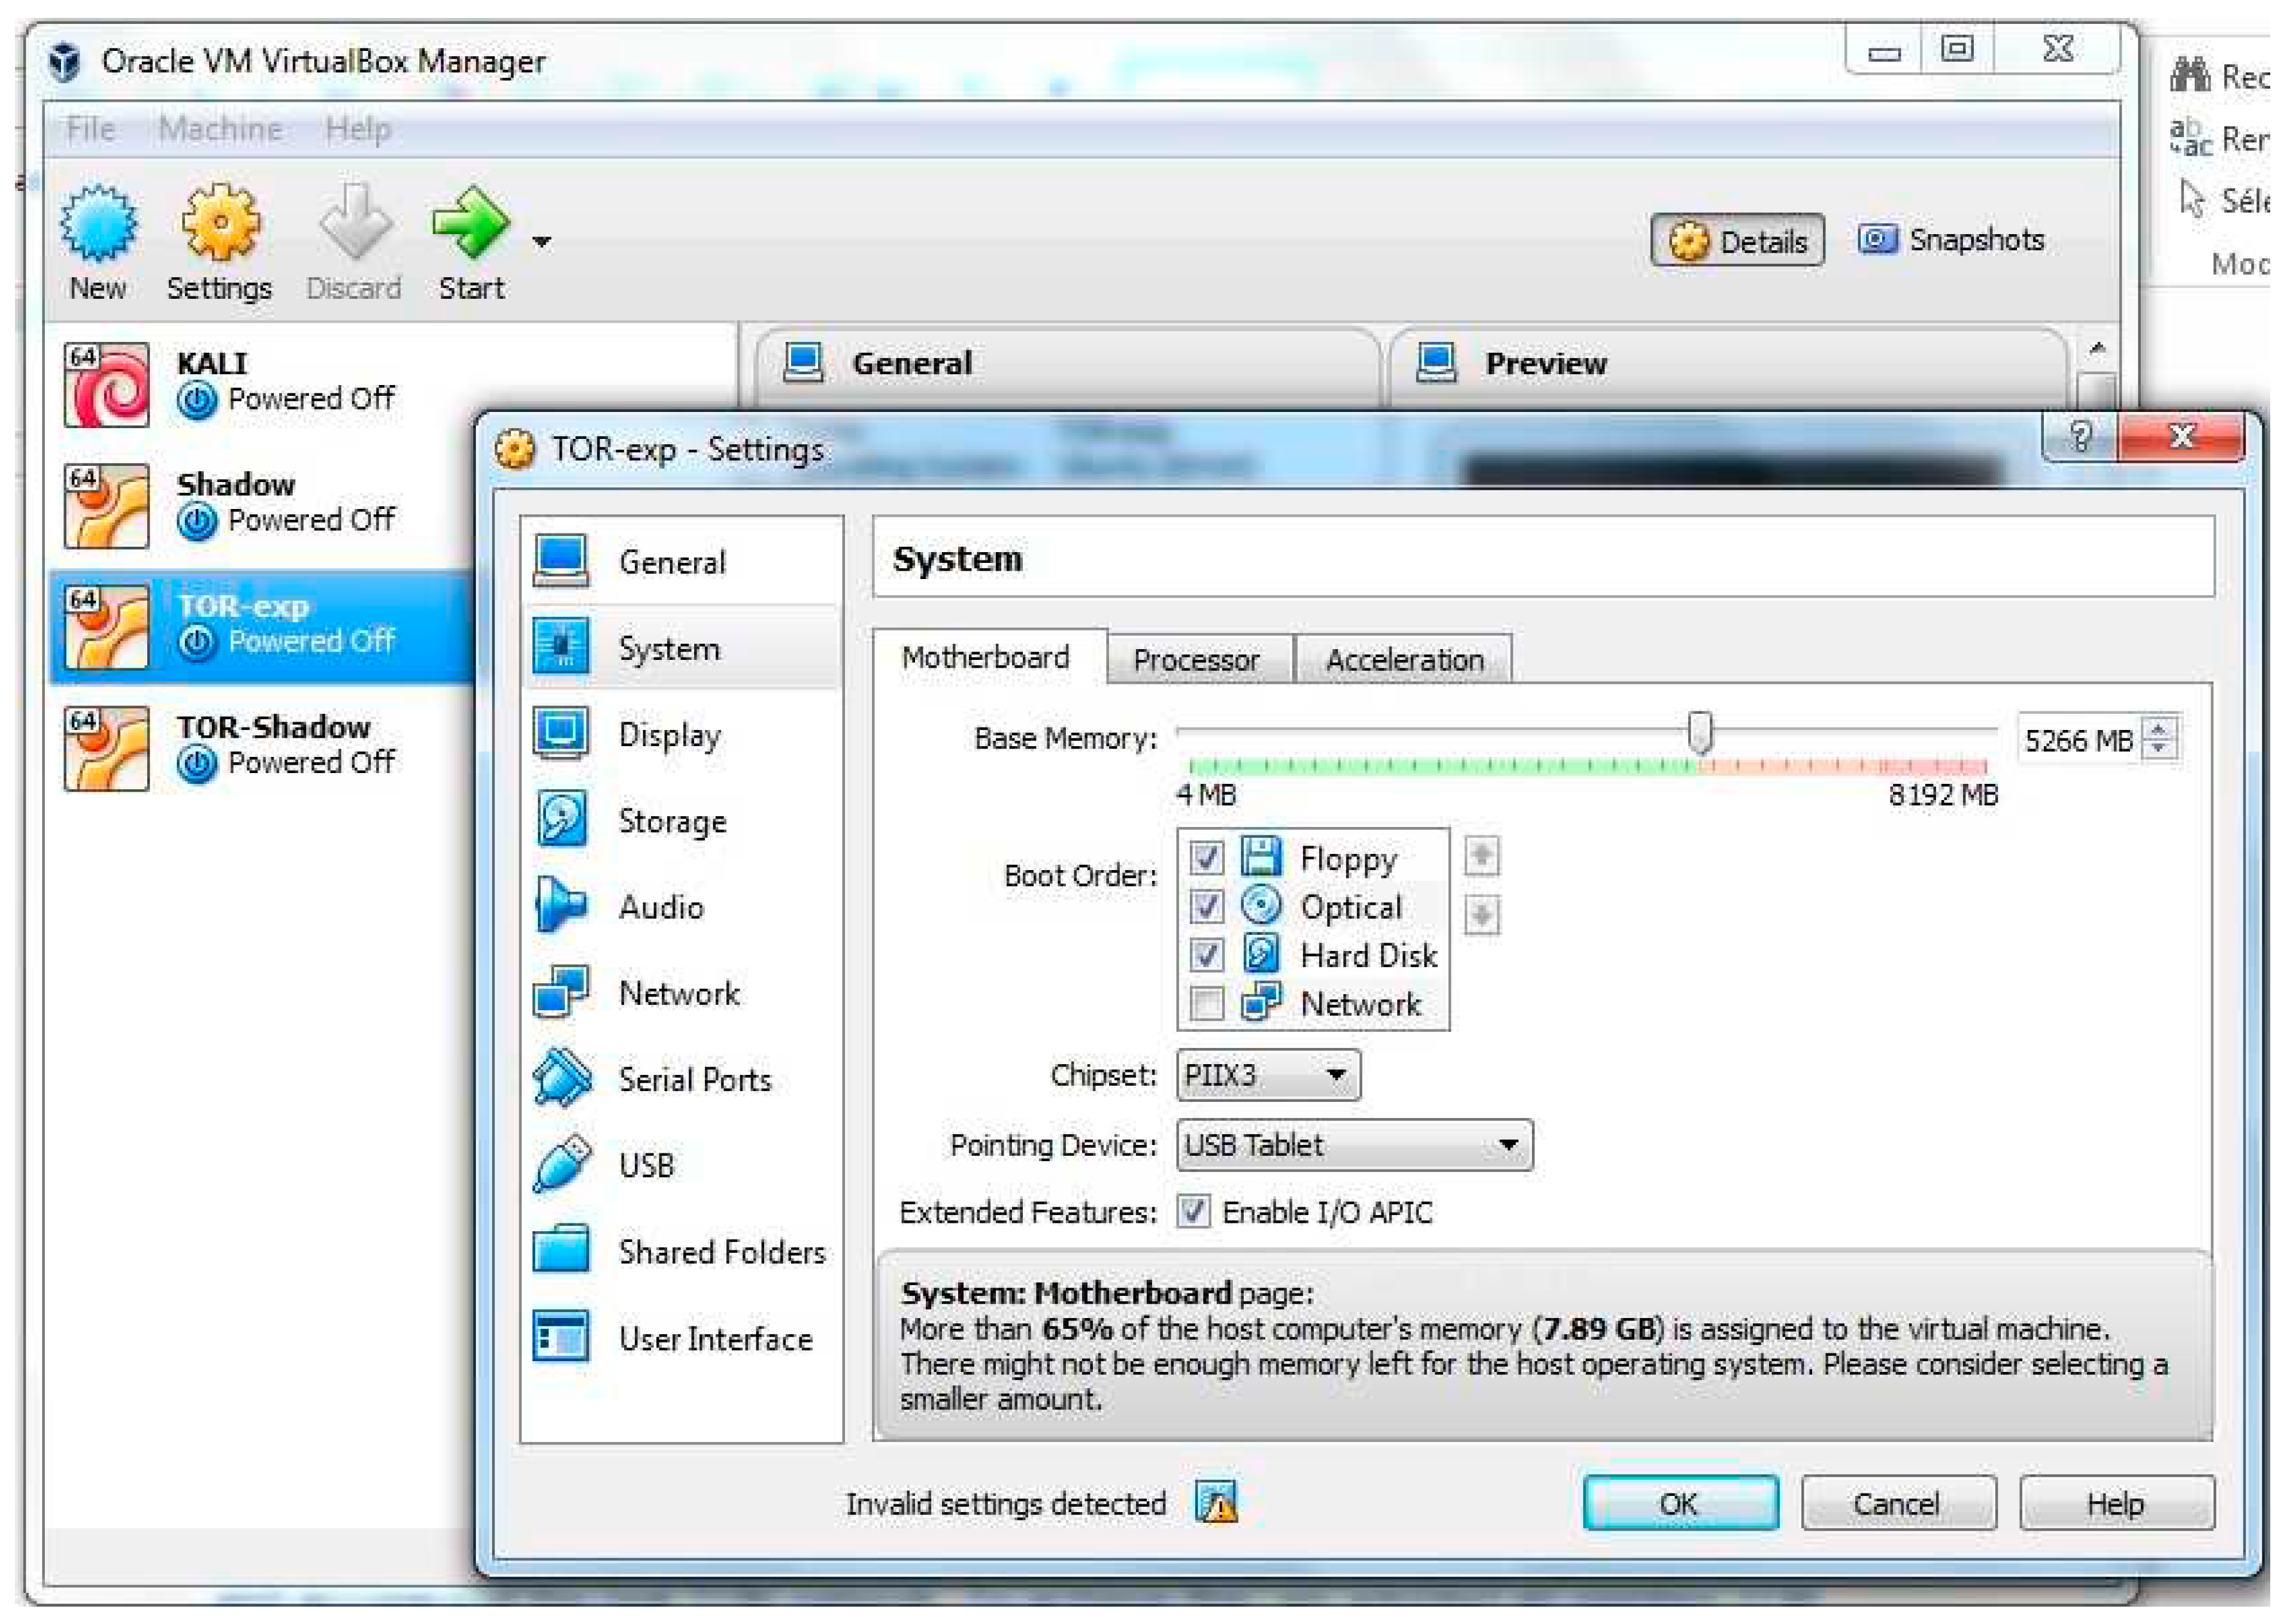Screen dimensions: 2287x1624
Task: Select the Network settings category
Action: click(x=678, y=994)
